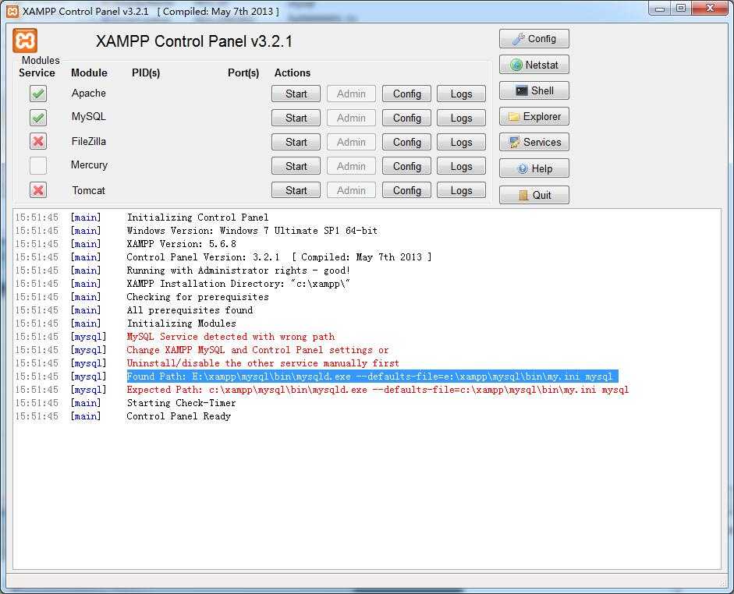Image resolution: width=734 pixels, height=594 pixels.
Task: Click the XAMPP orange logo icon
Action: [x=25, y=41]
